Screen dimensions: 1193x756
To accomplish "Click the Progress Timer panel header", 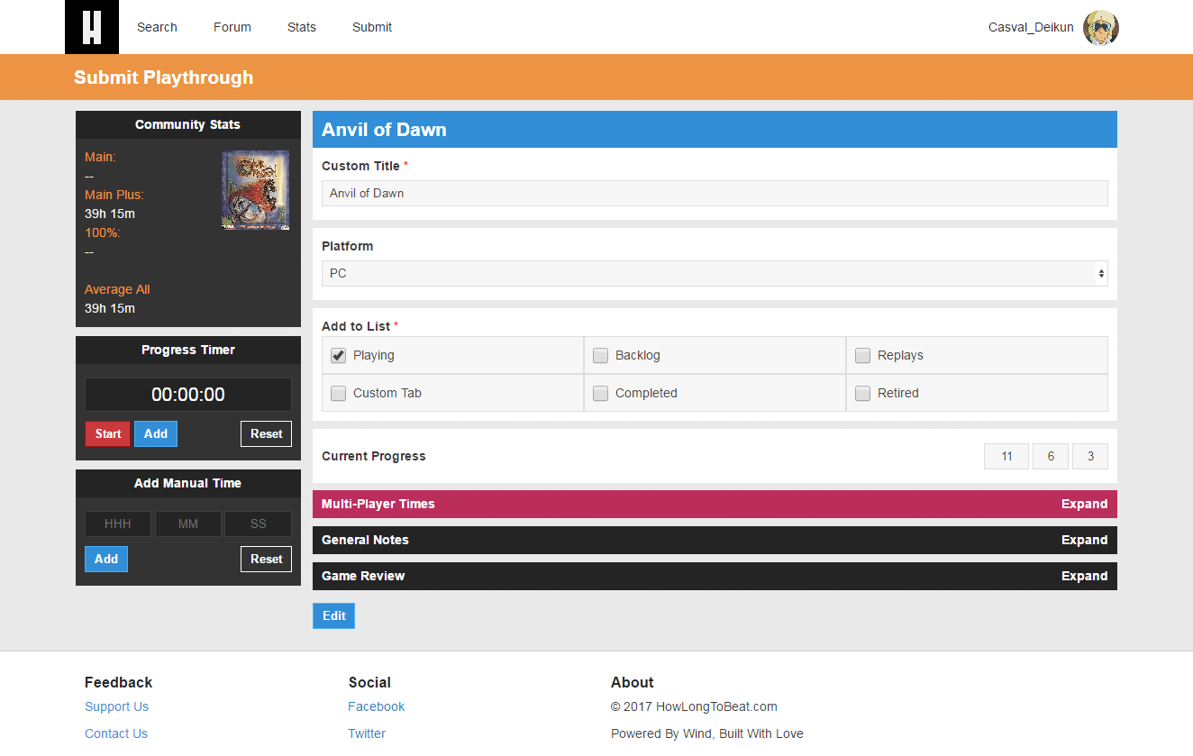I will click(x=188, y=350).
